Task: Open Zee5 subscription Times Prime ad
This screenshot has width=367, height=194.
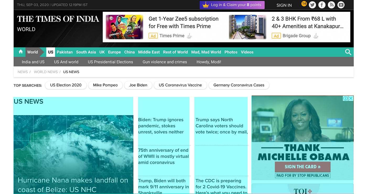Action: click(x=183, y=22)
